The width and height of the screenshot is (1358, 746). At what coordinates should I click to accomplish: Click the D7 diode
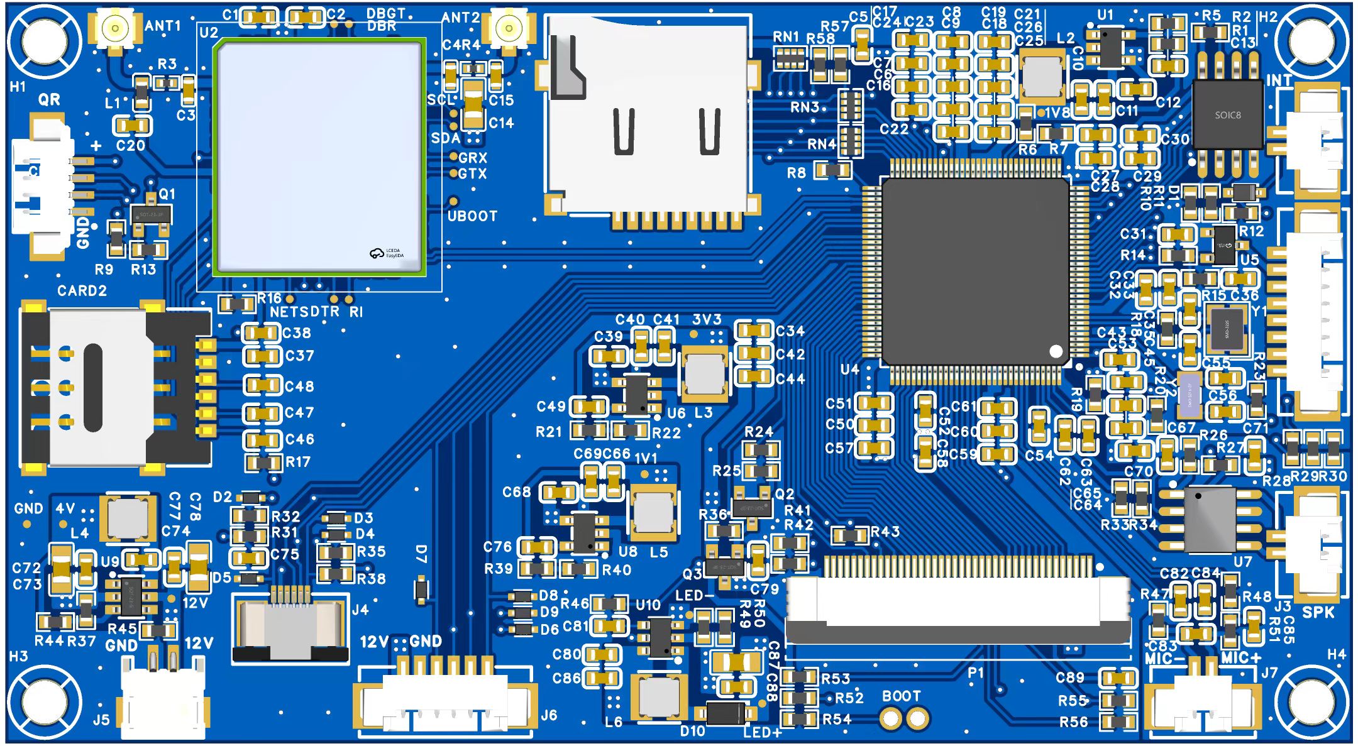(421, 590)
